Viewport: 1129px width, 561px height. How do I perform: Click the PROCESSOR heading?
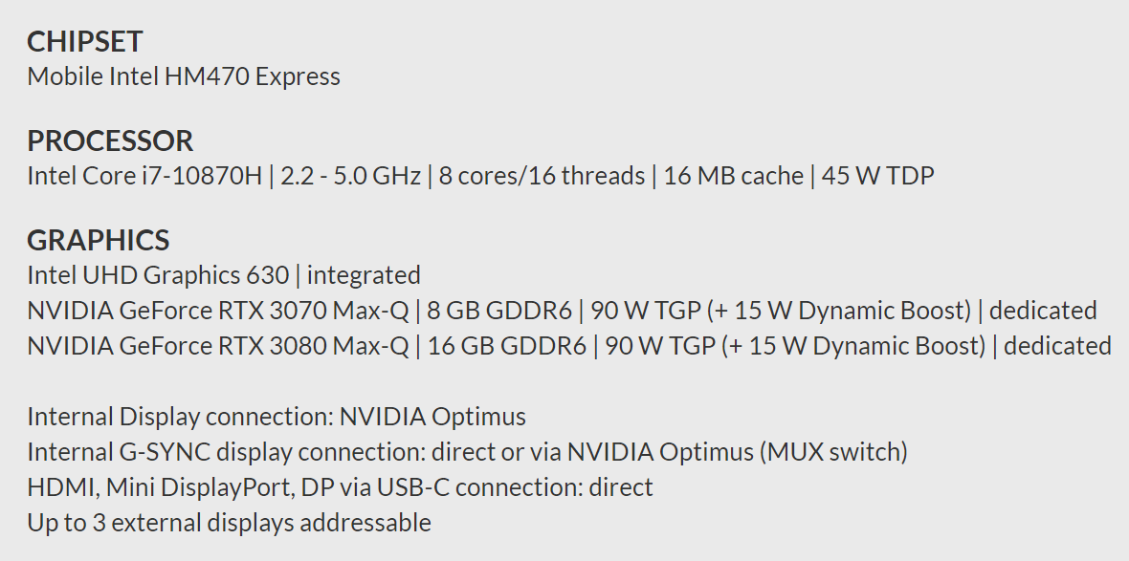pos(110,141)
